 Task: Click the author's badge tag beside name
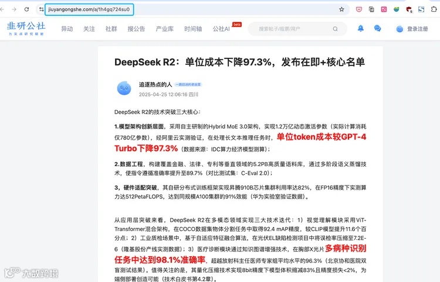(188, 84)
